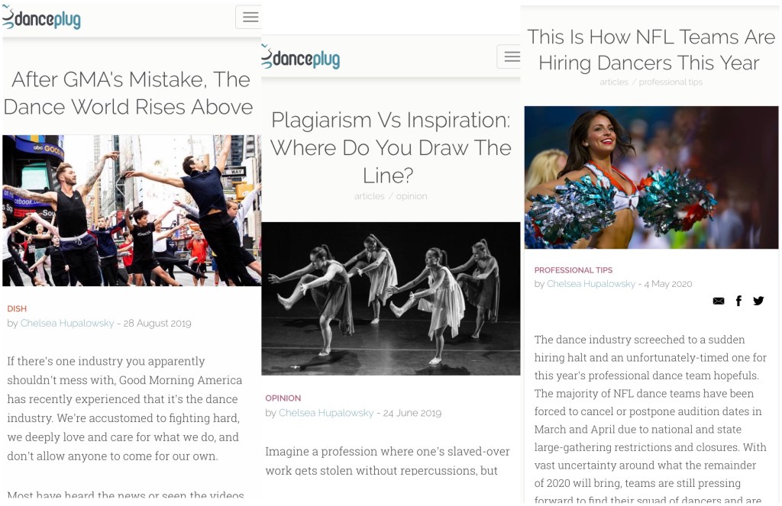The image size is (782, 506).
Task: Click the left danceplug logo
Action: (41, 18)
